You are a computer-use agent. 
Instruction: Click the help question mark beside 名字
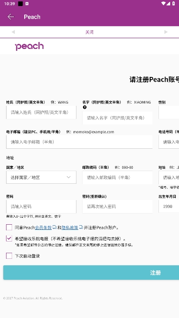84,108
